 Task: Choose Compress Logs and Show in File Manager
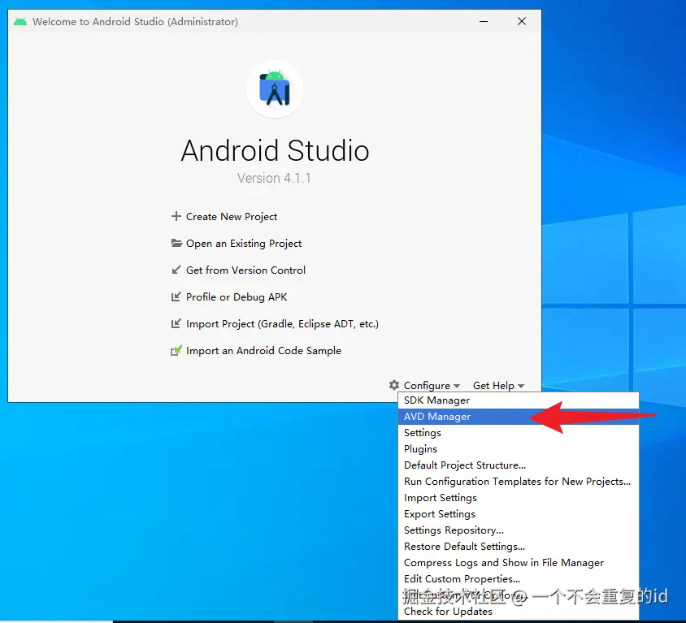(x=519, y=562)
